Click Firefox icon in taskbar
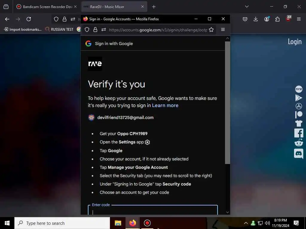 tap(132, 223)
